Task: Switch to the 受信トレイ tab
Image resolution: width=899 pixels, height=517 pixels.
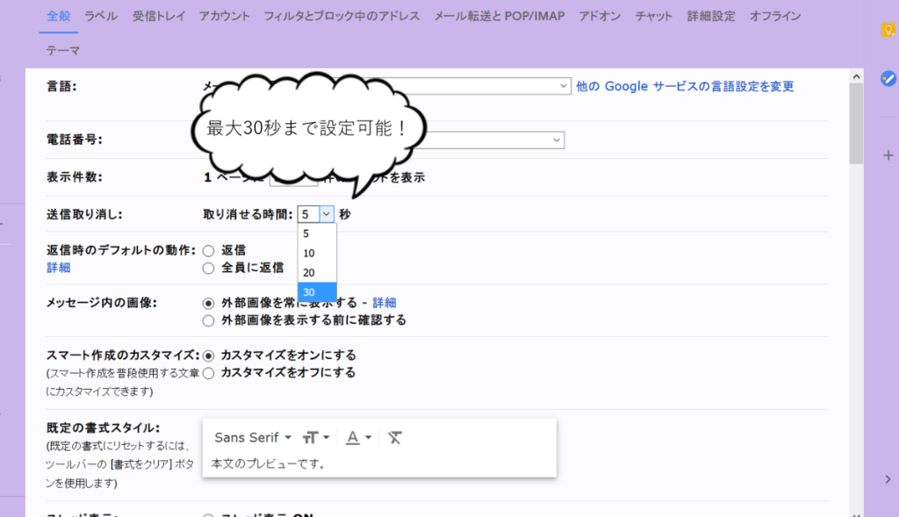Action: tap(159, 16)
